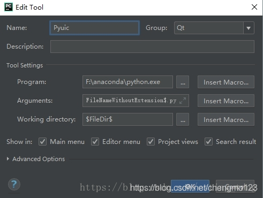Insert Macro for the Arguments field
Screen dimensions: 263x198
pos(226,101)
